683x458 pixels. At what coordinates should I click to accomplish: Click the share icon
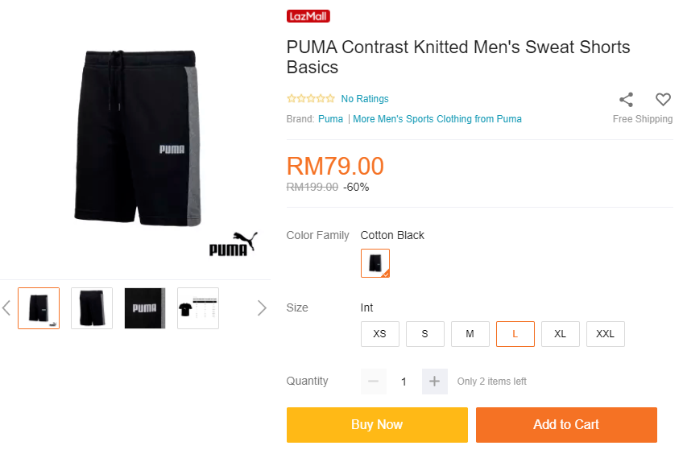point(626,100)
